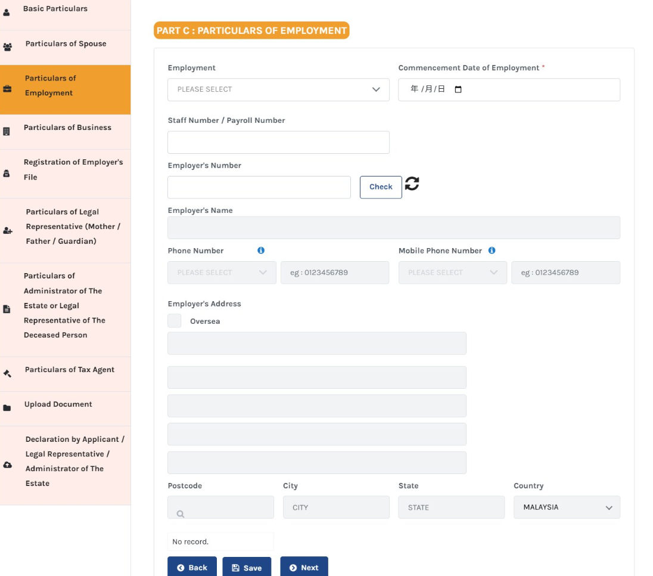The height and width of the screenshot is (576, 653).
Task: Click the Commencement Date of Employment field
Action: (509, 89)
